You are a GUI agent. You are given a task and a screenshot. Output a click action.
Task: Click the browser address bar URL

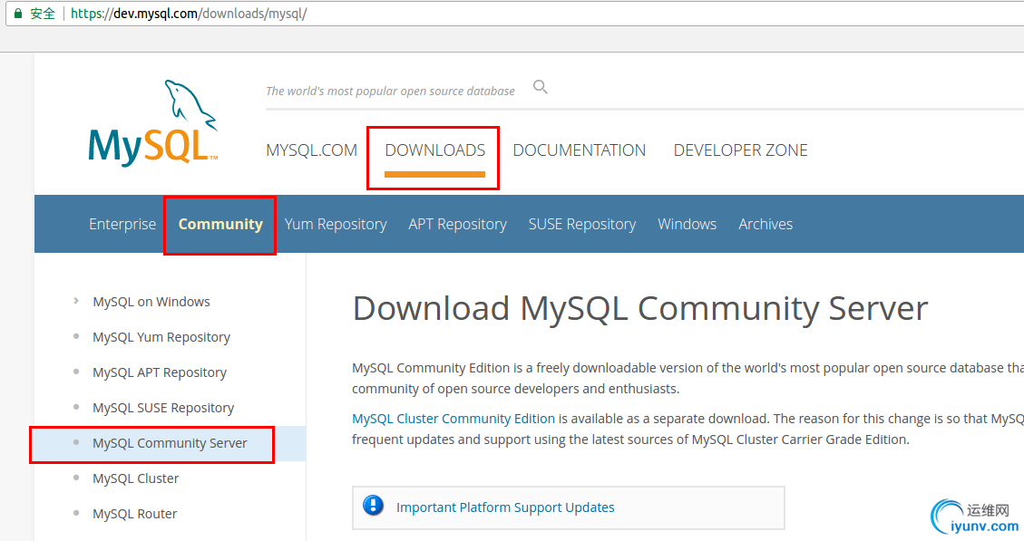click(189, 13)
